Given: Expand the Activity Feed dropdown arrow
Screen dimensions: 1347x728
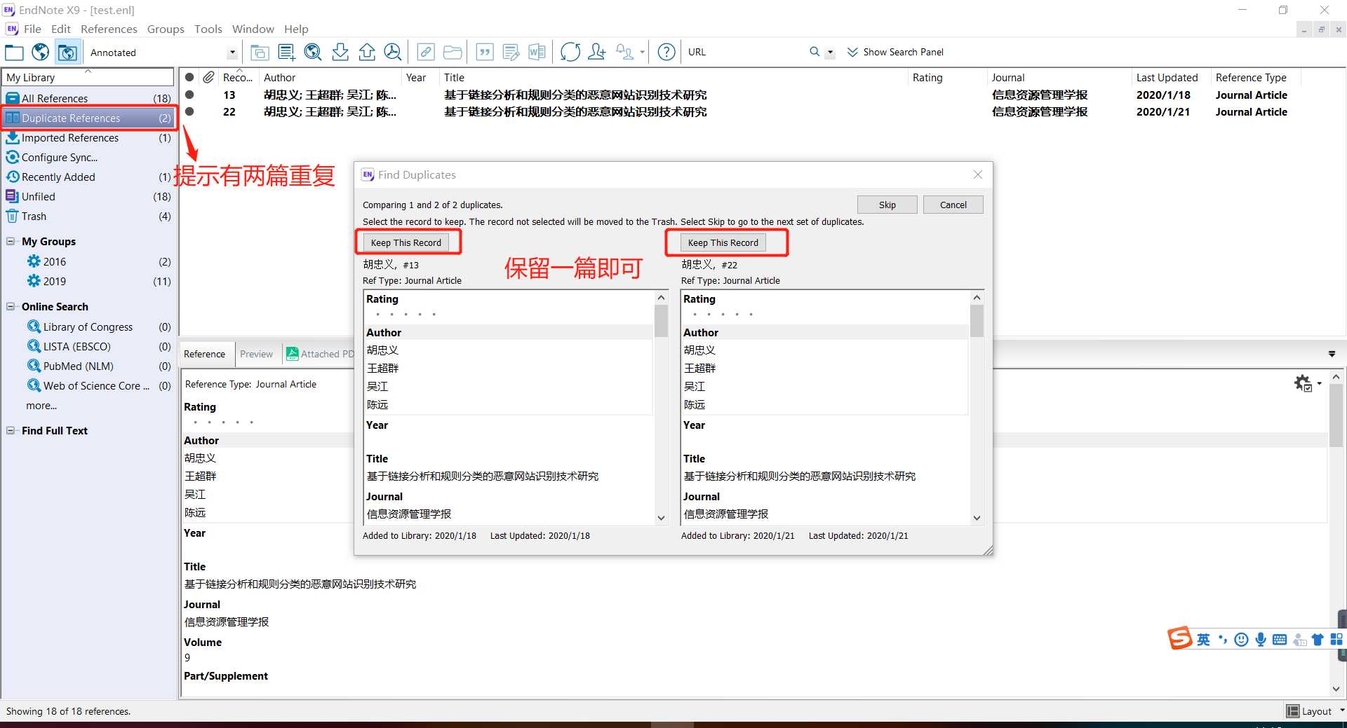Looking at the screenshot, I should pyautogui.click(x=642, y=53).
